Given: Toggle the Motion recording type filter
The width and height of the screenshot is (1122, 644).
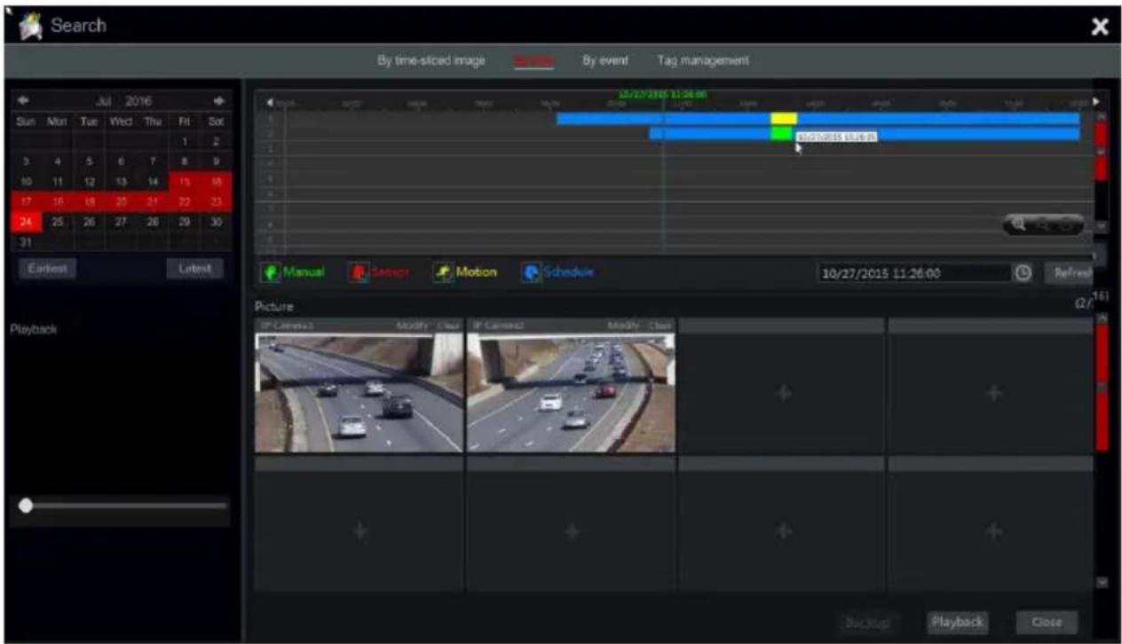Looking at the screenshot, I should (465, 271).
